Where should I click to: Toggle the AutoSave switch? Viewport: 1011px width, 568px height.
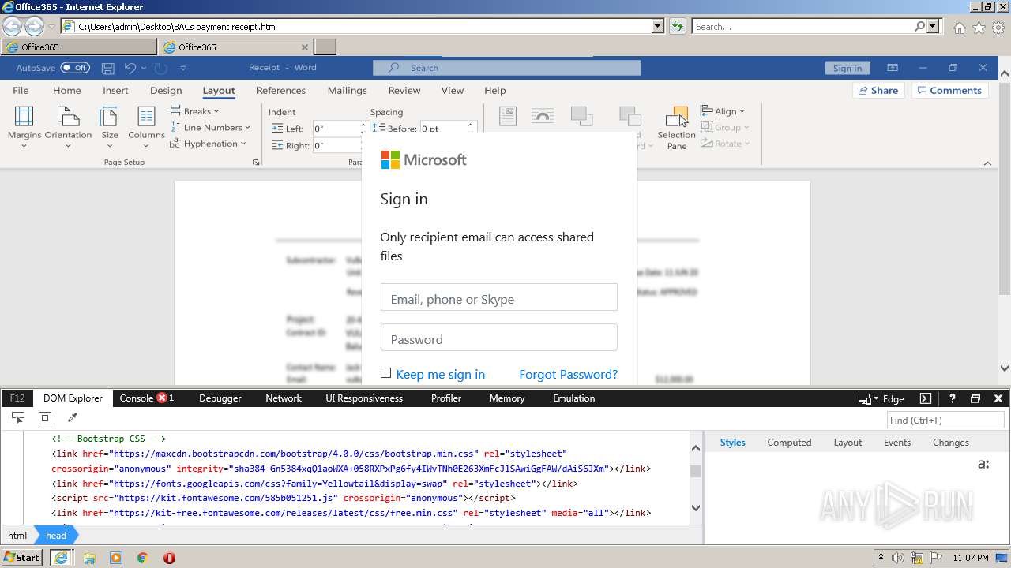[75, 68]
